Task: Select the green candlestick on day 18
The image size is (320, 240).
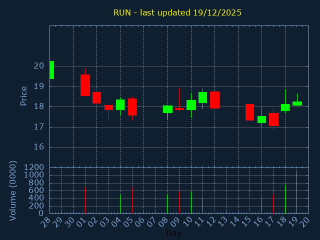Action: pyautogui.click(x=285, y=107)
